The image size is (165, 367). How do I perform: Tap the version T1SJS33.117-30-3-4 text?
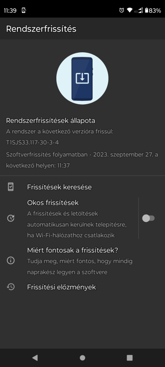33,143
